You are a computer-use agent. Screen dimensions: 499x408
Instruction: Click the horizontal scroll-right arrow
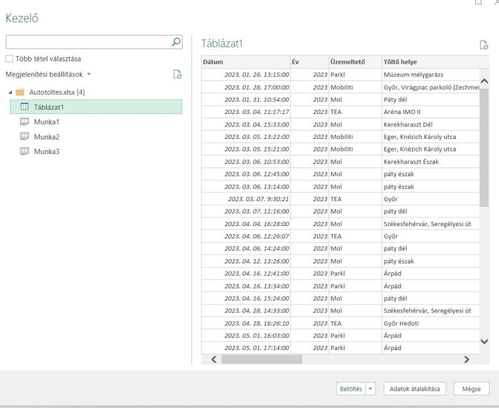click(467, 359)
